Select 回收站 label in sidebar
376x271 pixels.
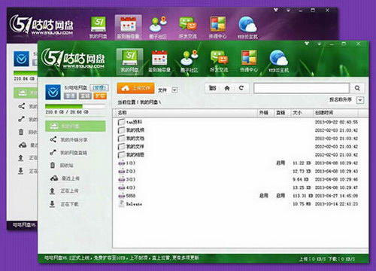point(66,166)
